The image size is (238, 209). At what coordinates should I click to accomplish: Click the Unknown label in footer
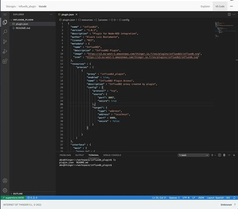pos(226,205)
